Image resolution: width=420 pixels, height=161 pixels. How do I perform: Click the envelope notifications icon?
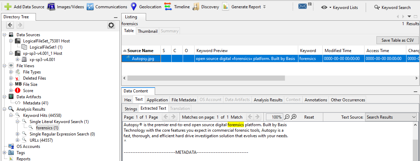[303, 6]
